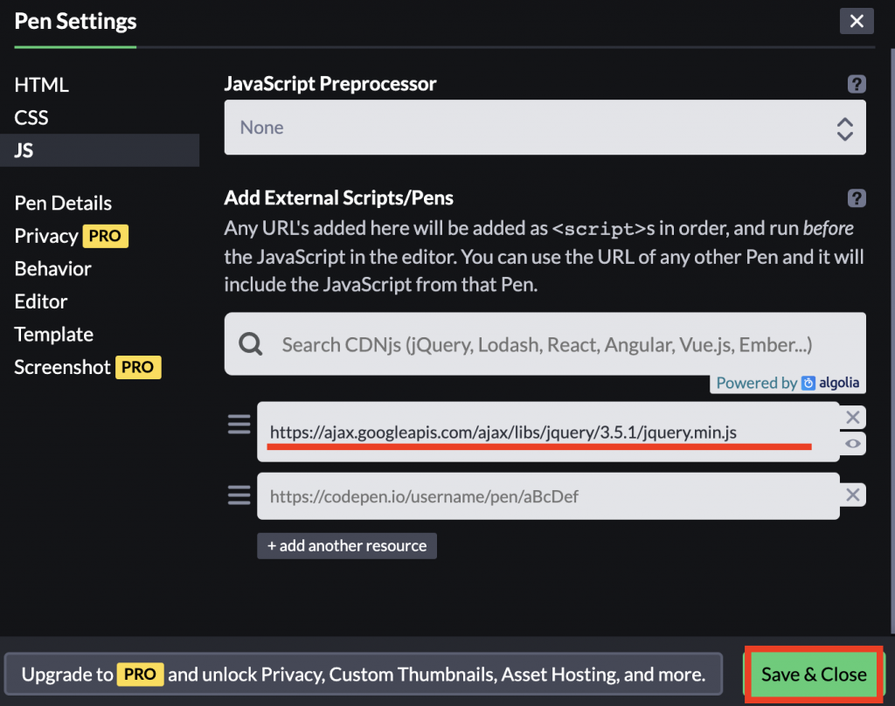
Task: Grab the drag handle for jQuery URL
Action: [239, 424]
